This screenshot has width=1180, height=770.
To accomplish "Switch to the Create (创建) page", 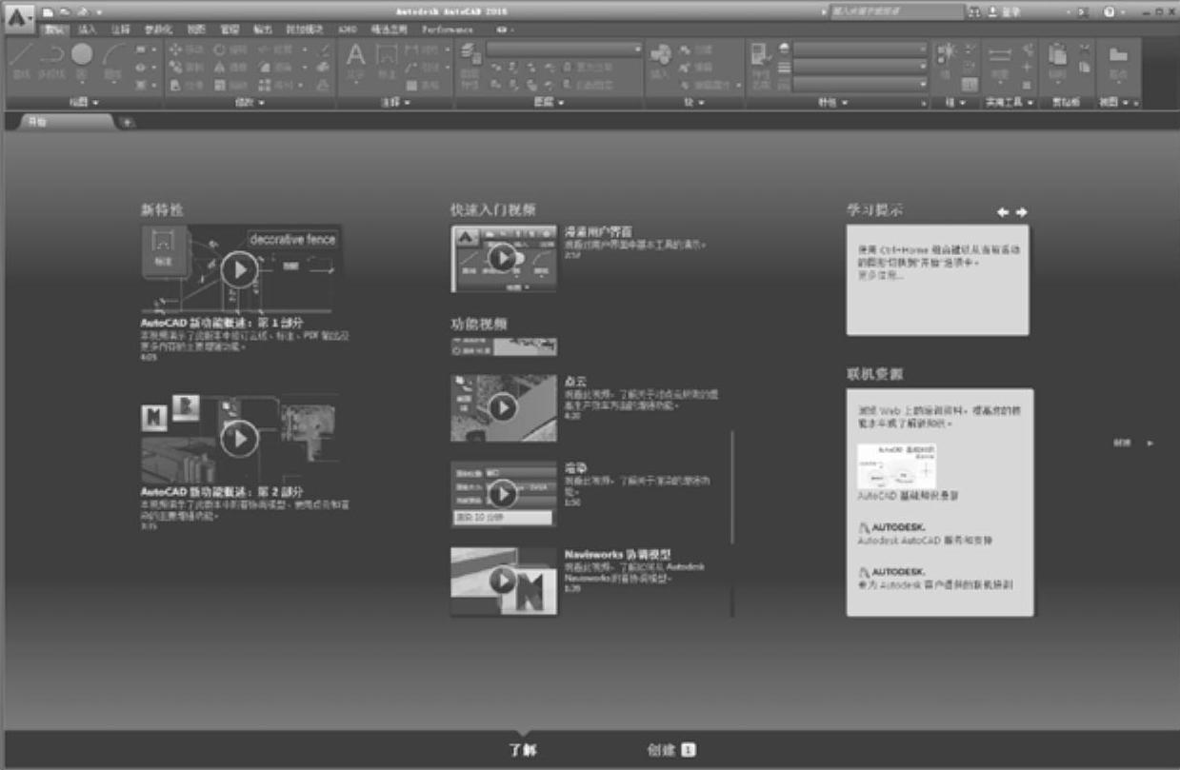I will click(670, 750).
